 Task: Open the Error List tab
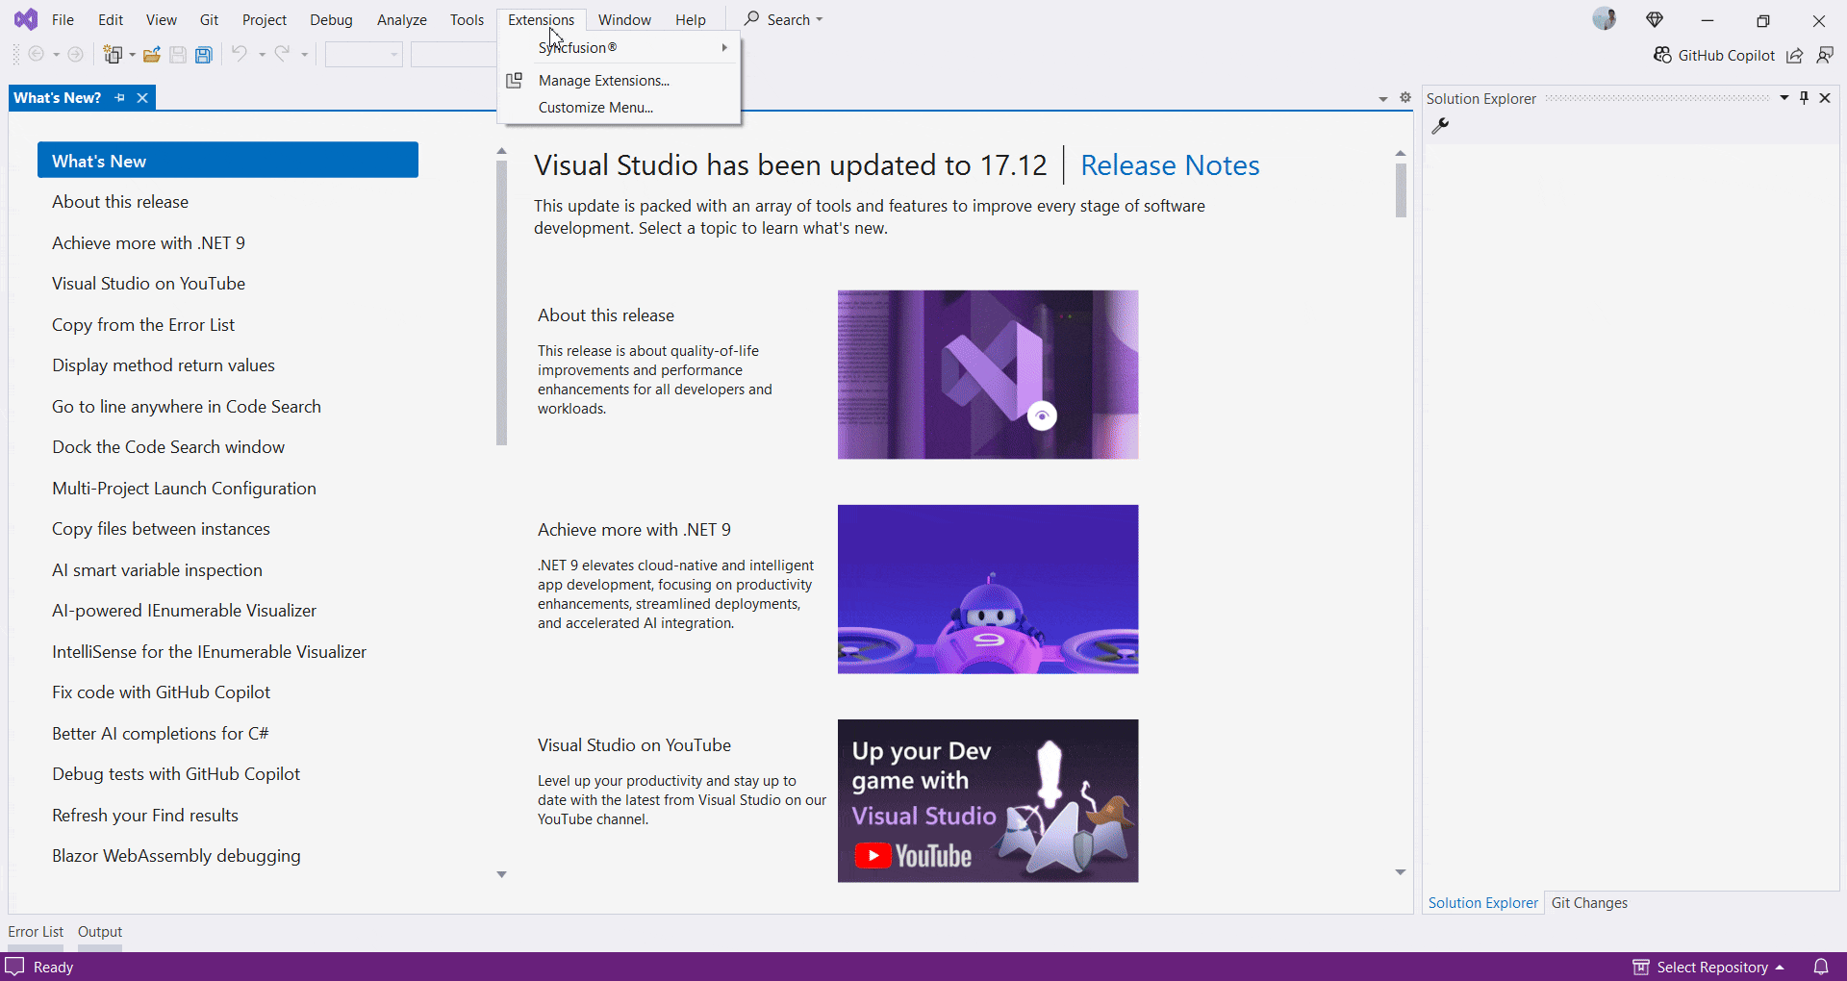point(36,932)
